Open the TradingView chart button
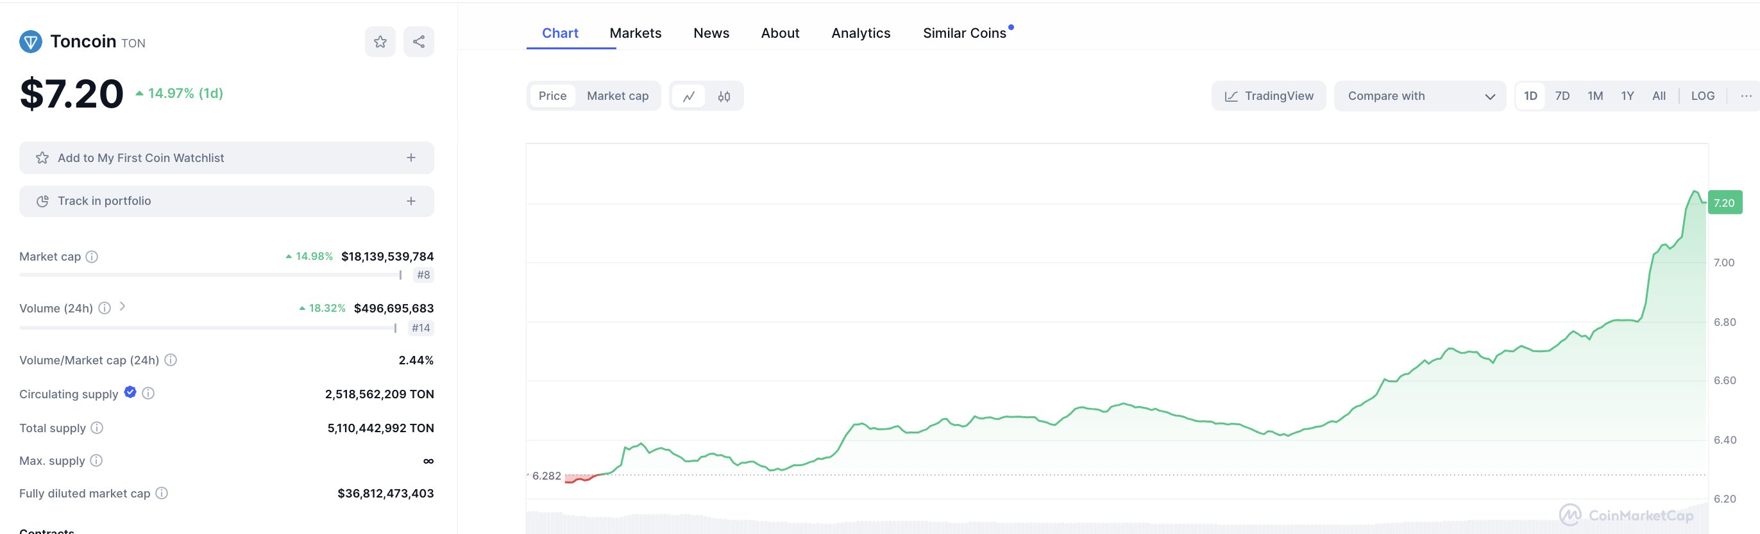 (1269, 96)
